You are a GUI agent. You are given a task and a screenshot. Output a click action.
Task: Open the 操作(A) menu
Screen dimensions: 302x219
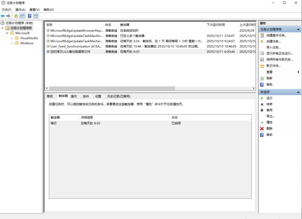(20, 10)
